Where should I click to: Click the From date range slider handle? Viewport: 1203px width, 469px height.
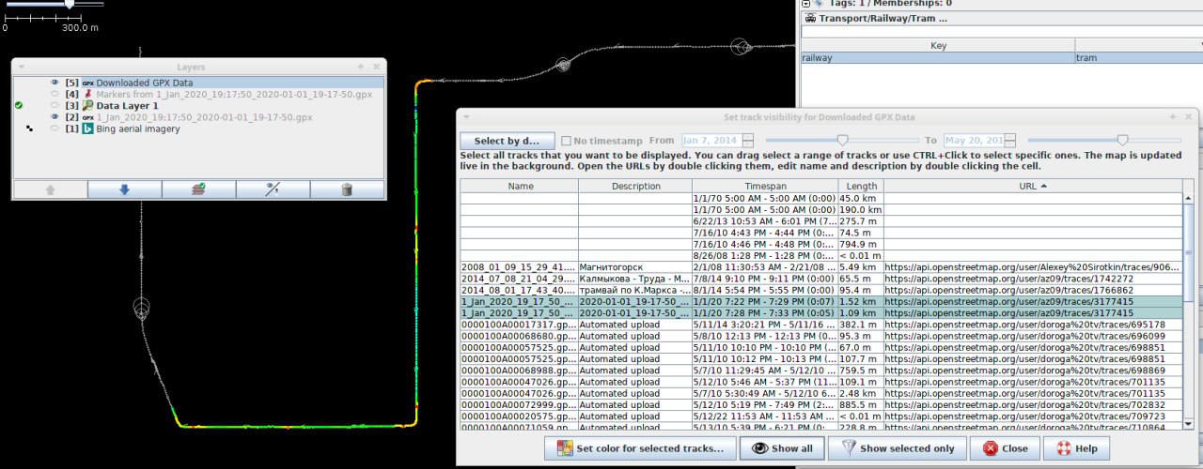[843, 140]
